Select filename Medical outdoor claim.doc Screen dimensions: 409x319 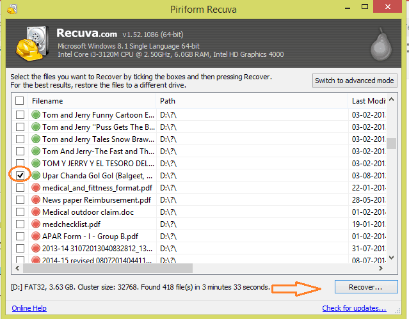point(88,212)
